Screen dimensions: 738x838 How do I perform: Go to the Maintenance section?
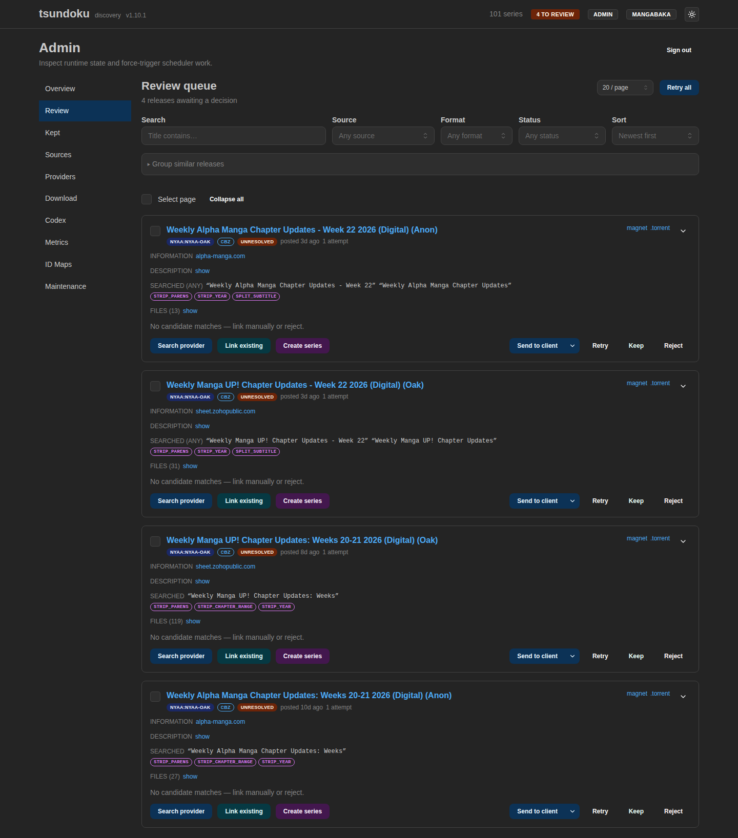85,286
